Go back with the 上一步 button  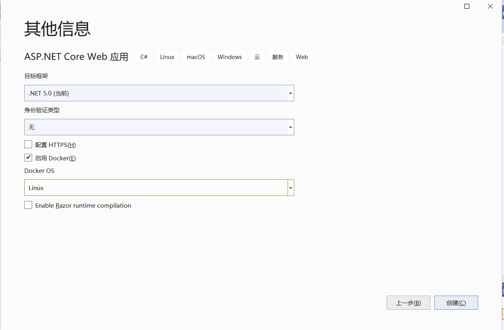[408, 303]
